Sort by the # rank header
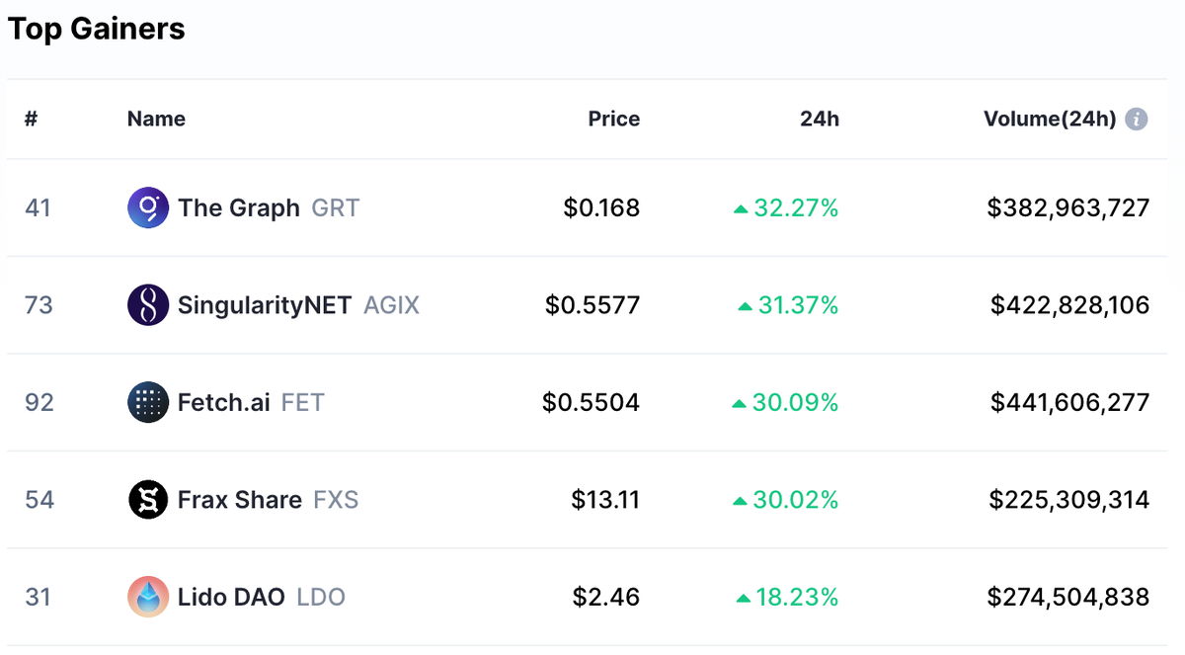Viewport: 1185px width, 655px height. coord(31,120)
